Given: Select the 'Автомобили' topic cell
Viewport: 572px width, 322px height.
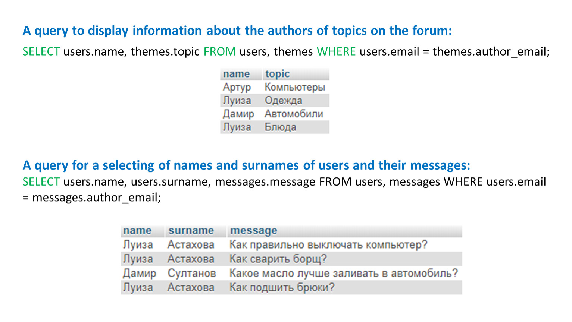Looking at the screenshot, I should point(294,114).
